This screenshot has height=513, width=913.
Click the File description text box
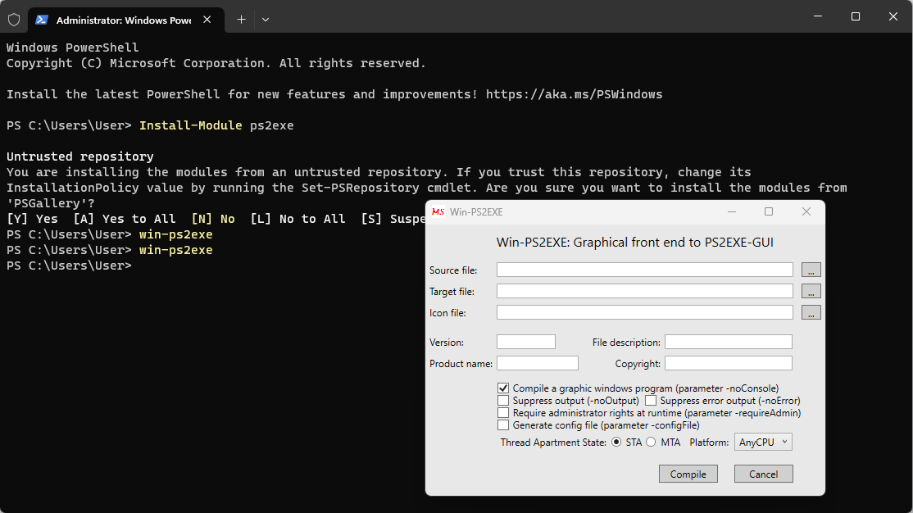[729, 342]
